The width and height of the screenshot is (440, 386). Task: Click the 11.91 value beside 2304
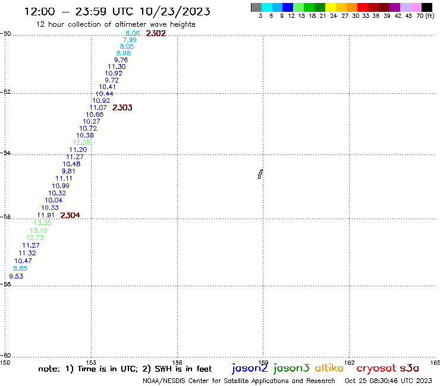[46, 216]
